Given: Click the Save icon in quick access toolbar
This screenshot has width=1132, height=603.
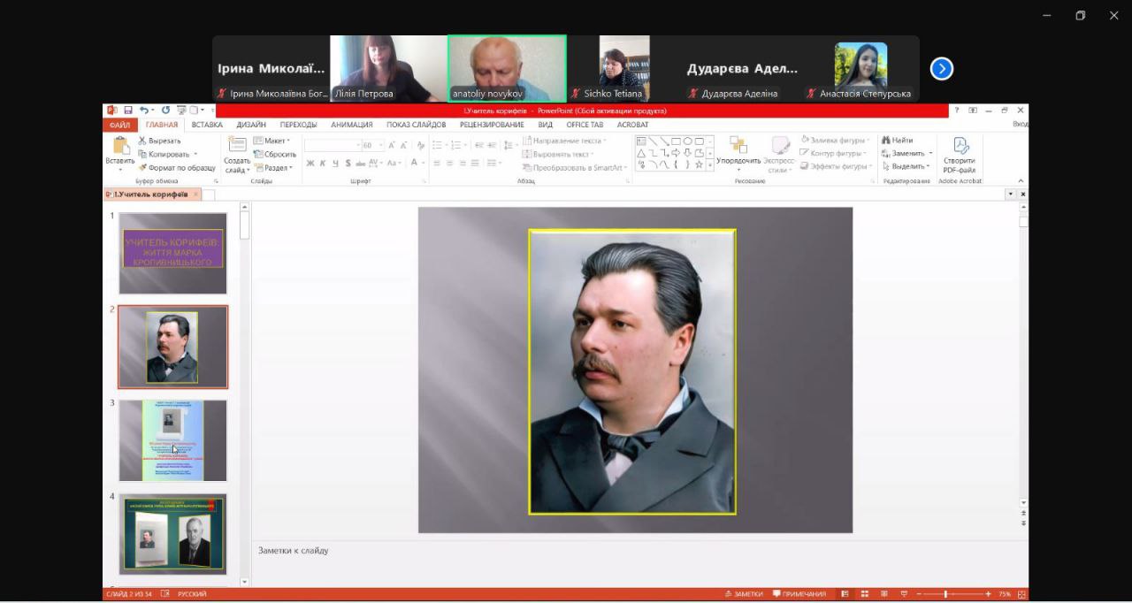Looking at the screenshot, I should tap(128, 111).
